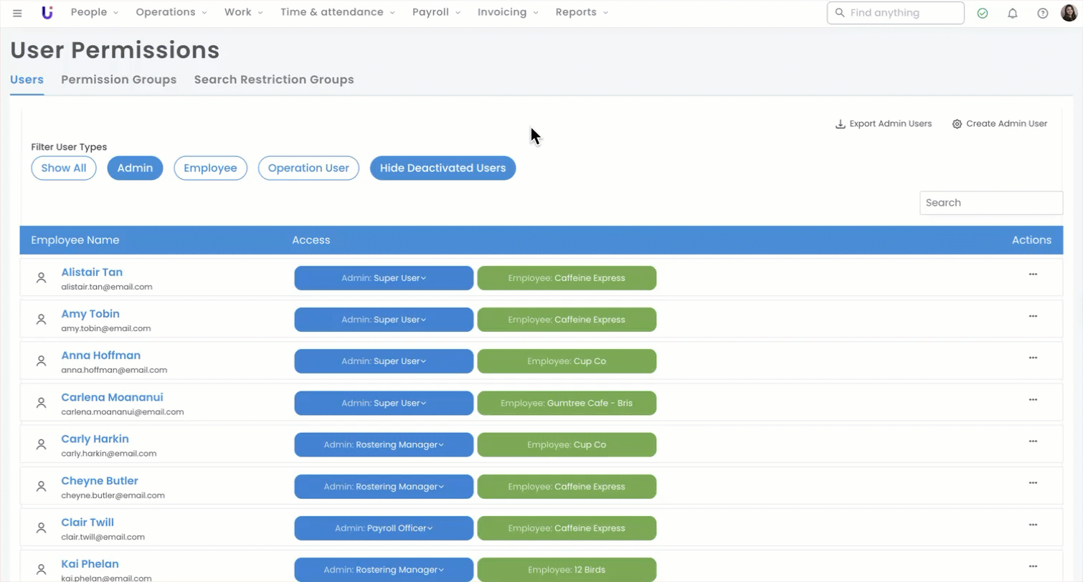Click the purple U home logo
This screenshot has height=582, width=1083.
point(47,12)
